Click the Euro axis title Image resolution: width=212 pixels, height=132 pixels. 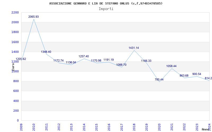coord(13,67)
